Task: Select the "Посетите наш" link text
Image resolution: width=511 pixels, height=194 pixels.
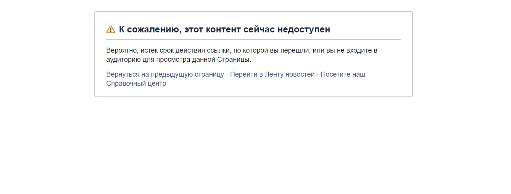Action: (343, 74)
